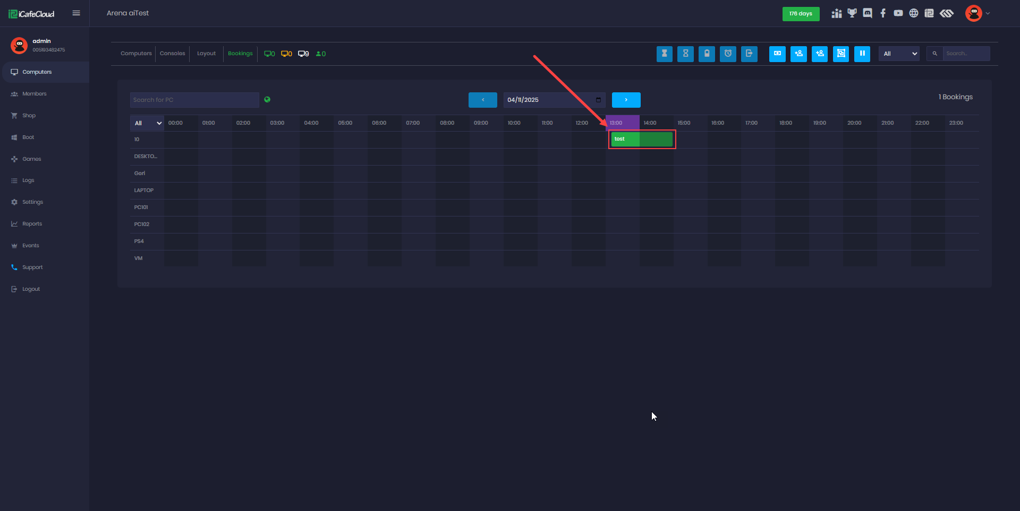
Task: Open Members in the sidebar
Action: click(35, 94)
